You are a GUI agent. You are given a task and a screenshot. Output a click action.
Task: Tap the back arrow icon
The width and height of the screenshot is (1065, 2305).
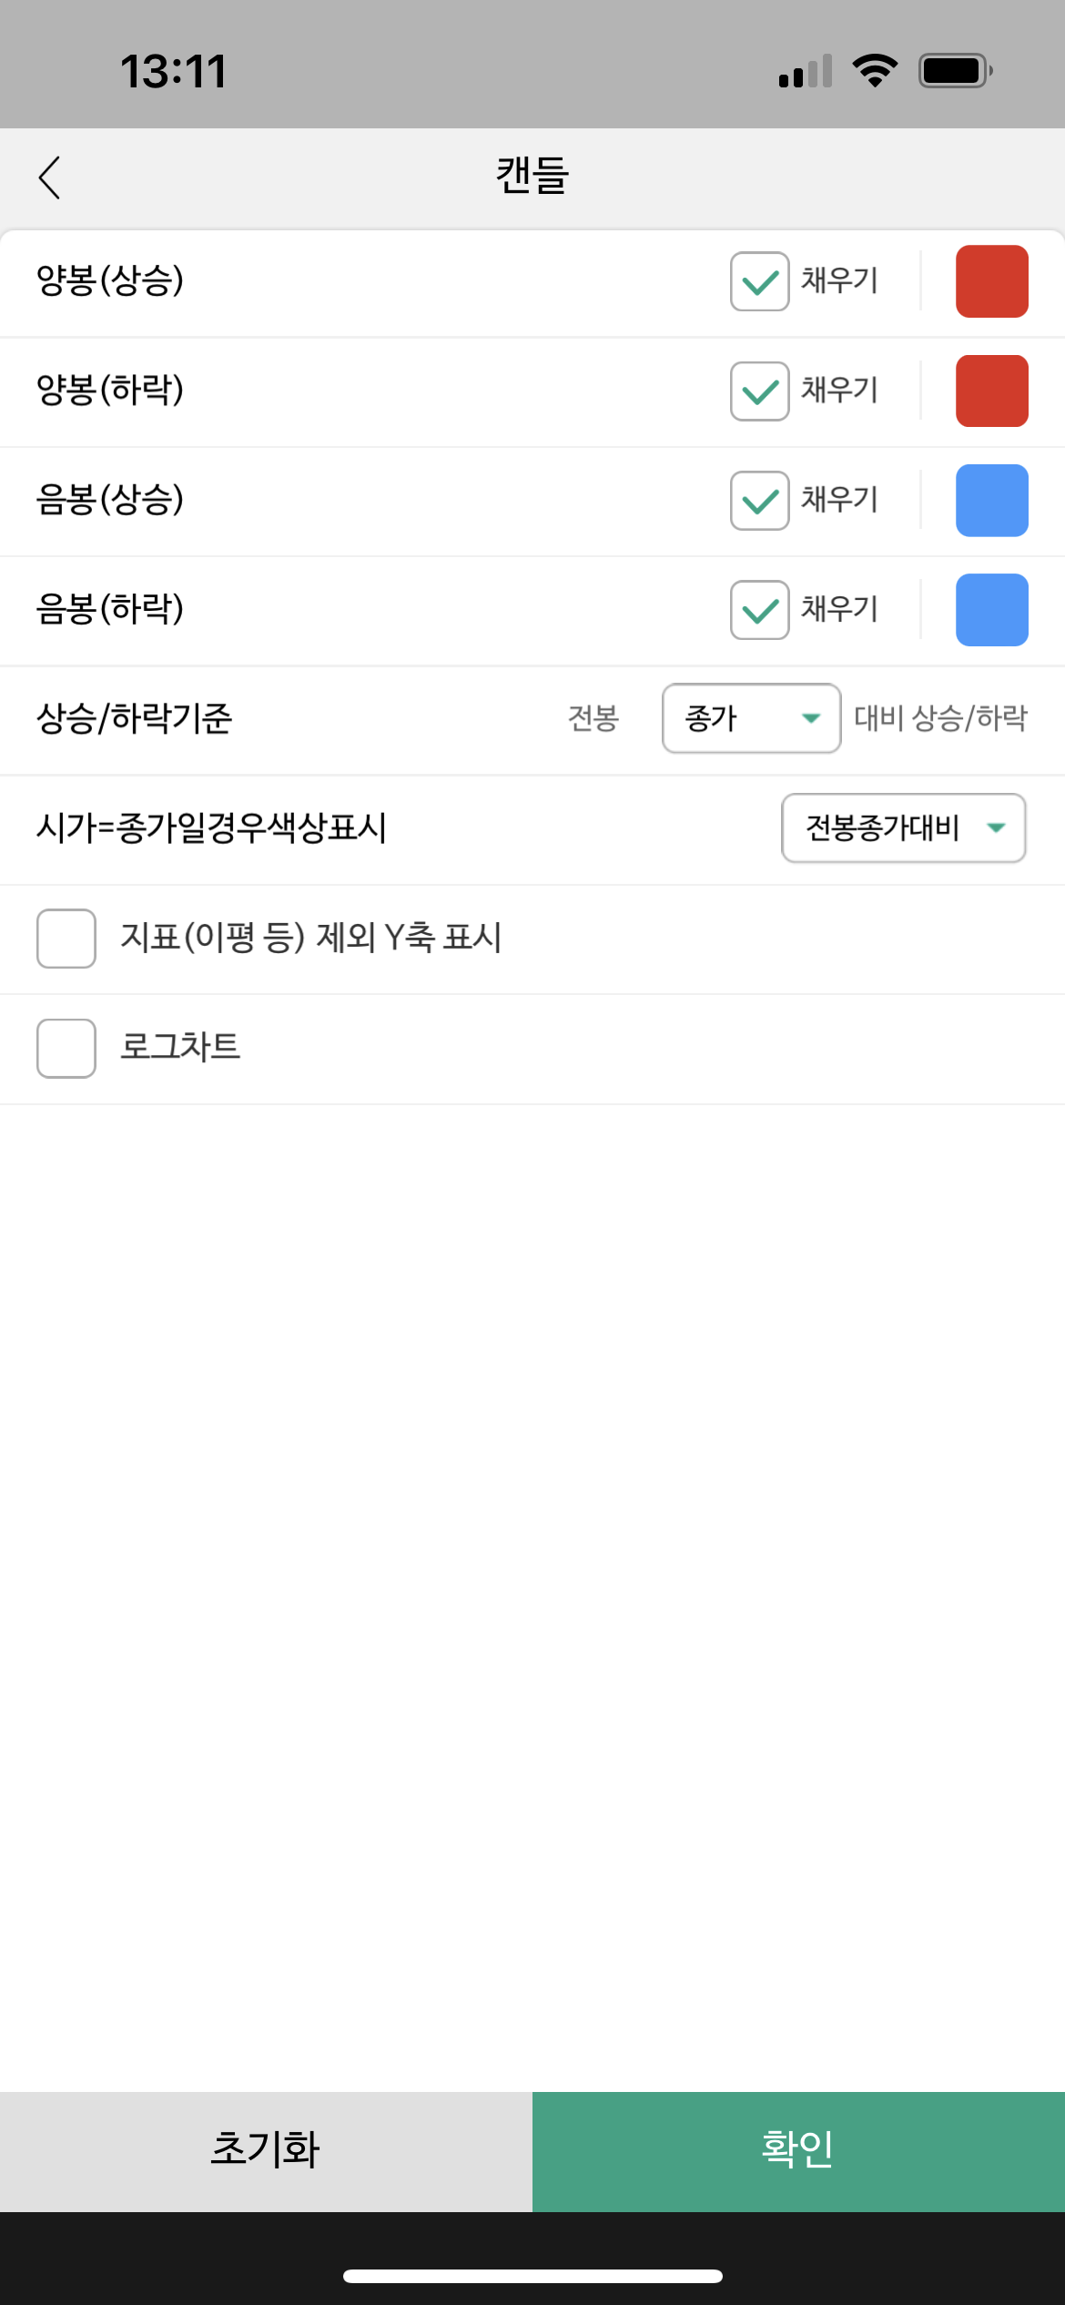50,178
